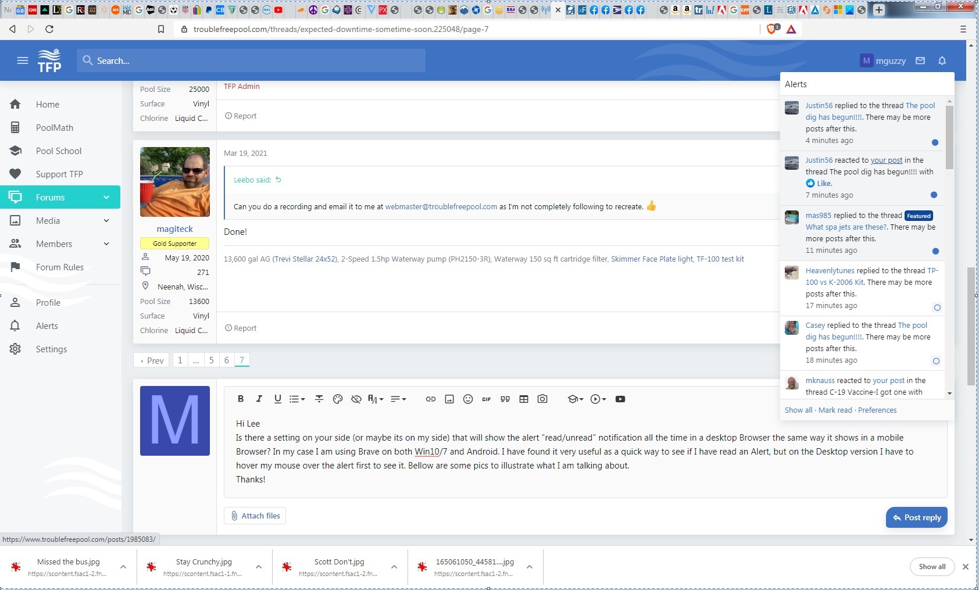Open the inbox envelope icon

[x=920, y=60]
